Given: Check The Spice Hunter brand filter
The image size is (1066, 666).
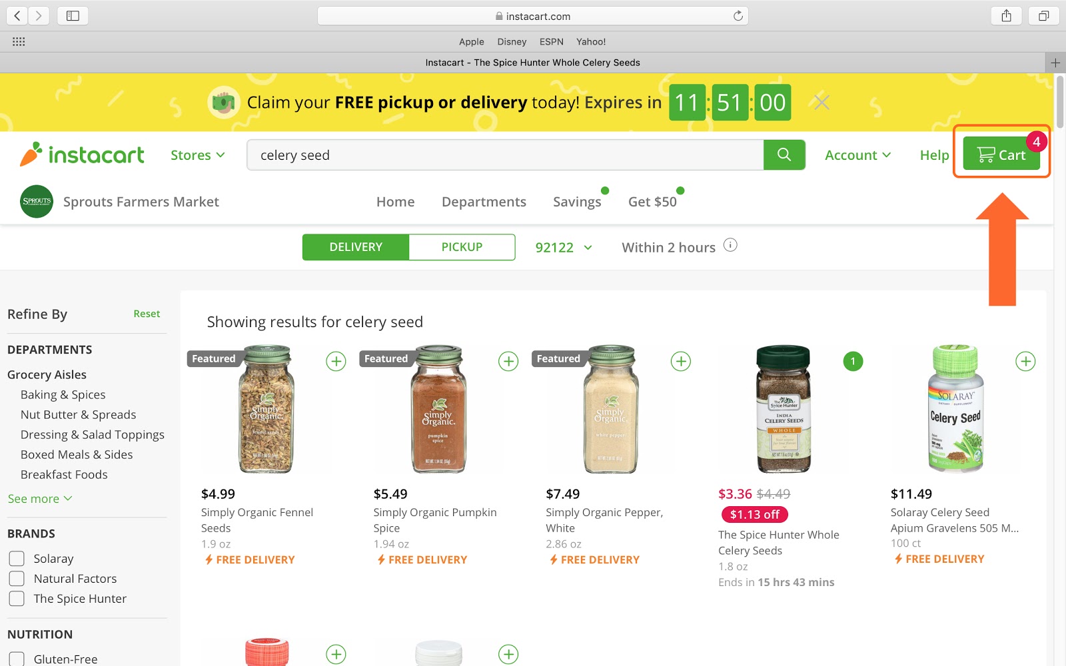Looking at the screenshot, I should (x=17, y=598).
